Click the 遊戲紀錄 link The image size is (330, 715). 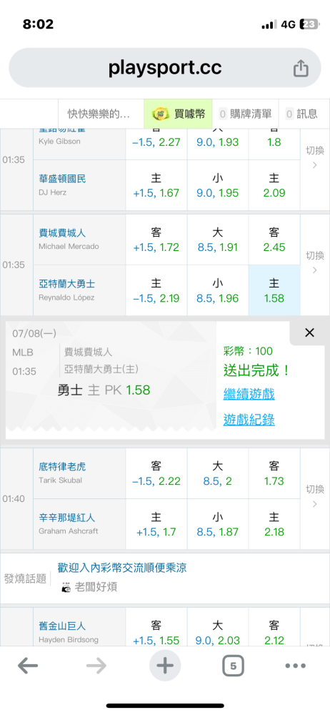point(249,420)
